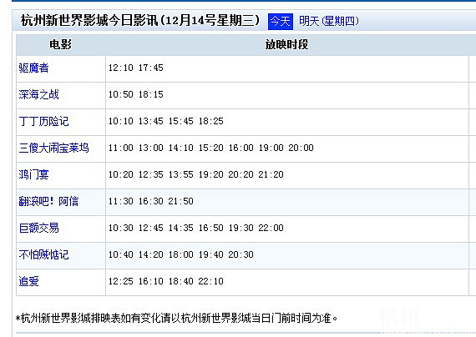The image size is (476, 337).
Task: Click the 11:00 showtime for 三傻大闹宝莱坞
Action: click(x=121, y=148)
